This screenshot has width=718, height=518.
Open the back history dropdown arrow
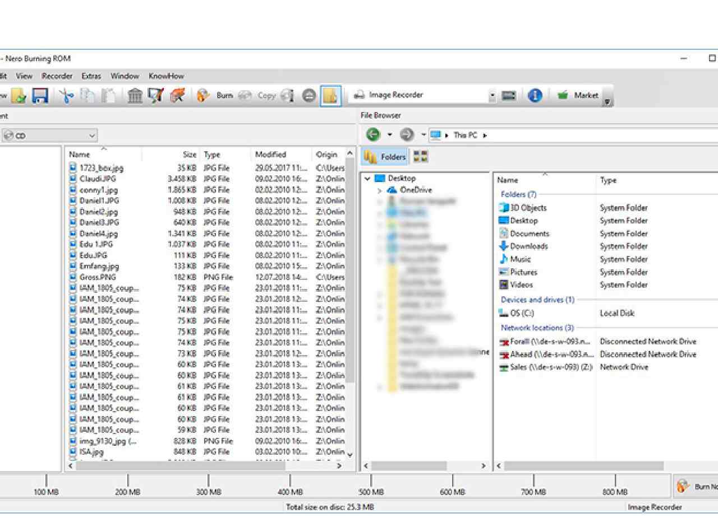pyautogui.click(x=390, y=135)
